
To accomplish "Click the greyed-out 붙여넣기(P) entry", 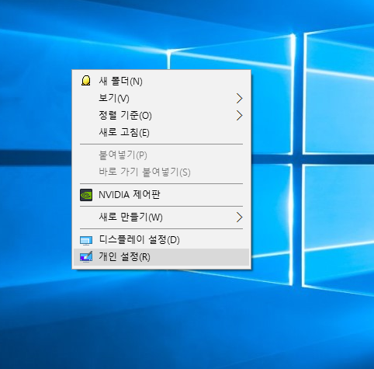I will [x=161, y=155].
